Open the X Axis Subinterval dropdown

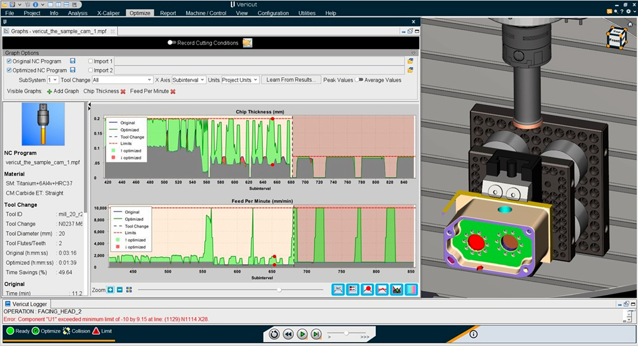(189, 80)
